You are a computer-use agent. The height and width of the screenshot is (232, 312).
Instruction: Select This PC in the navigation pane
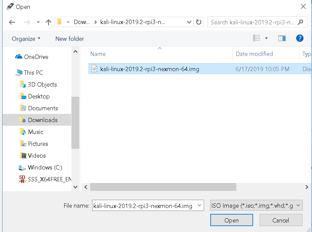(33, 73)
